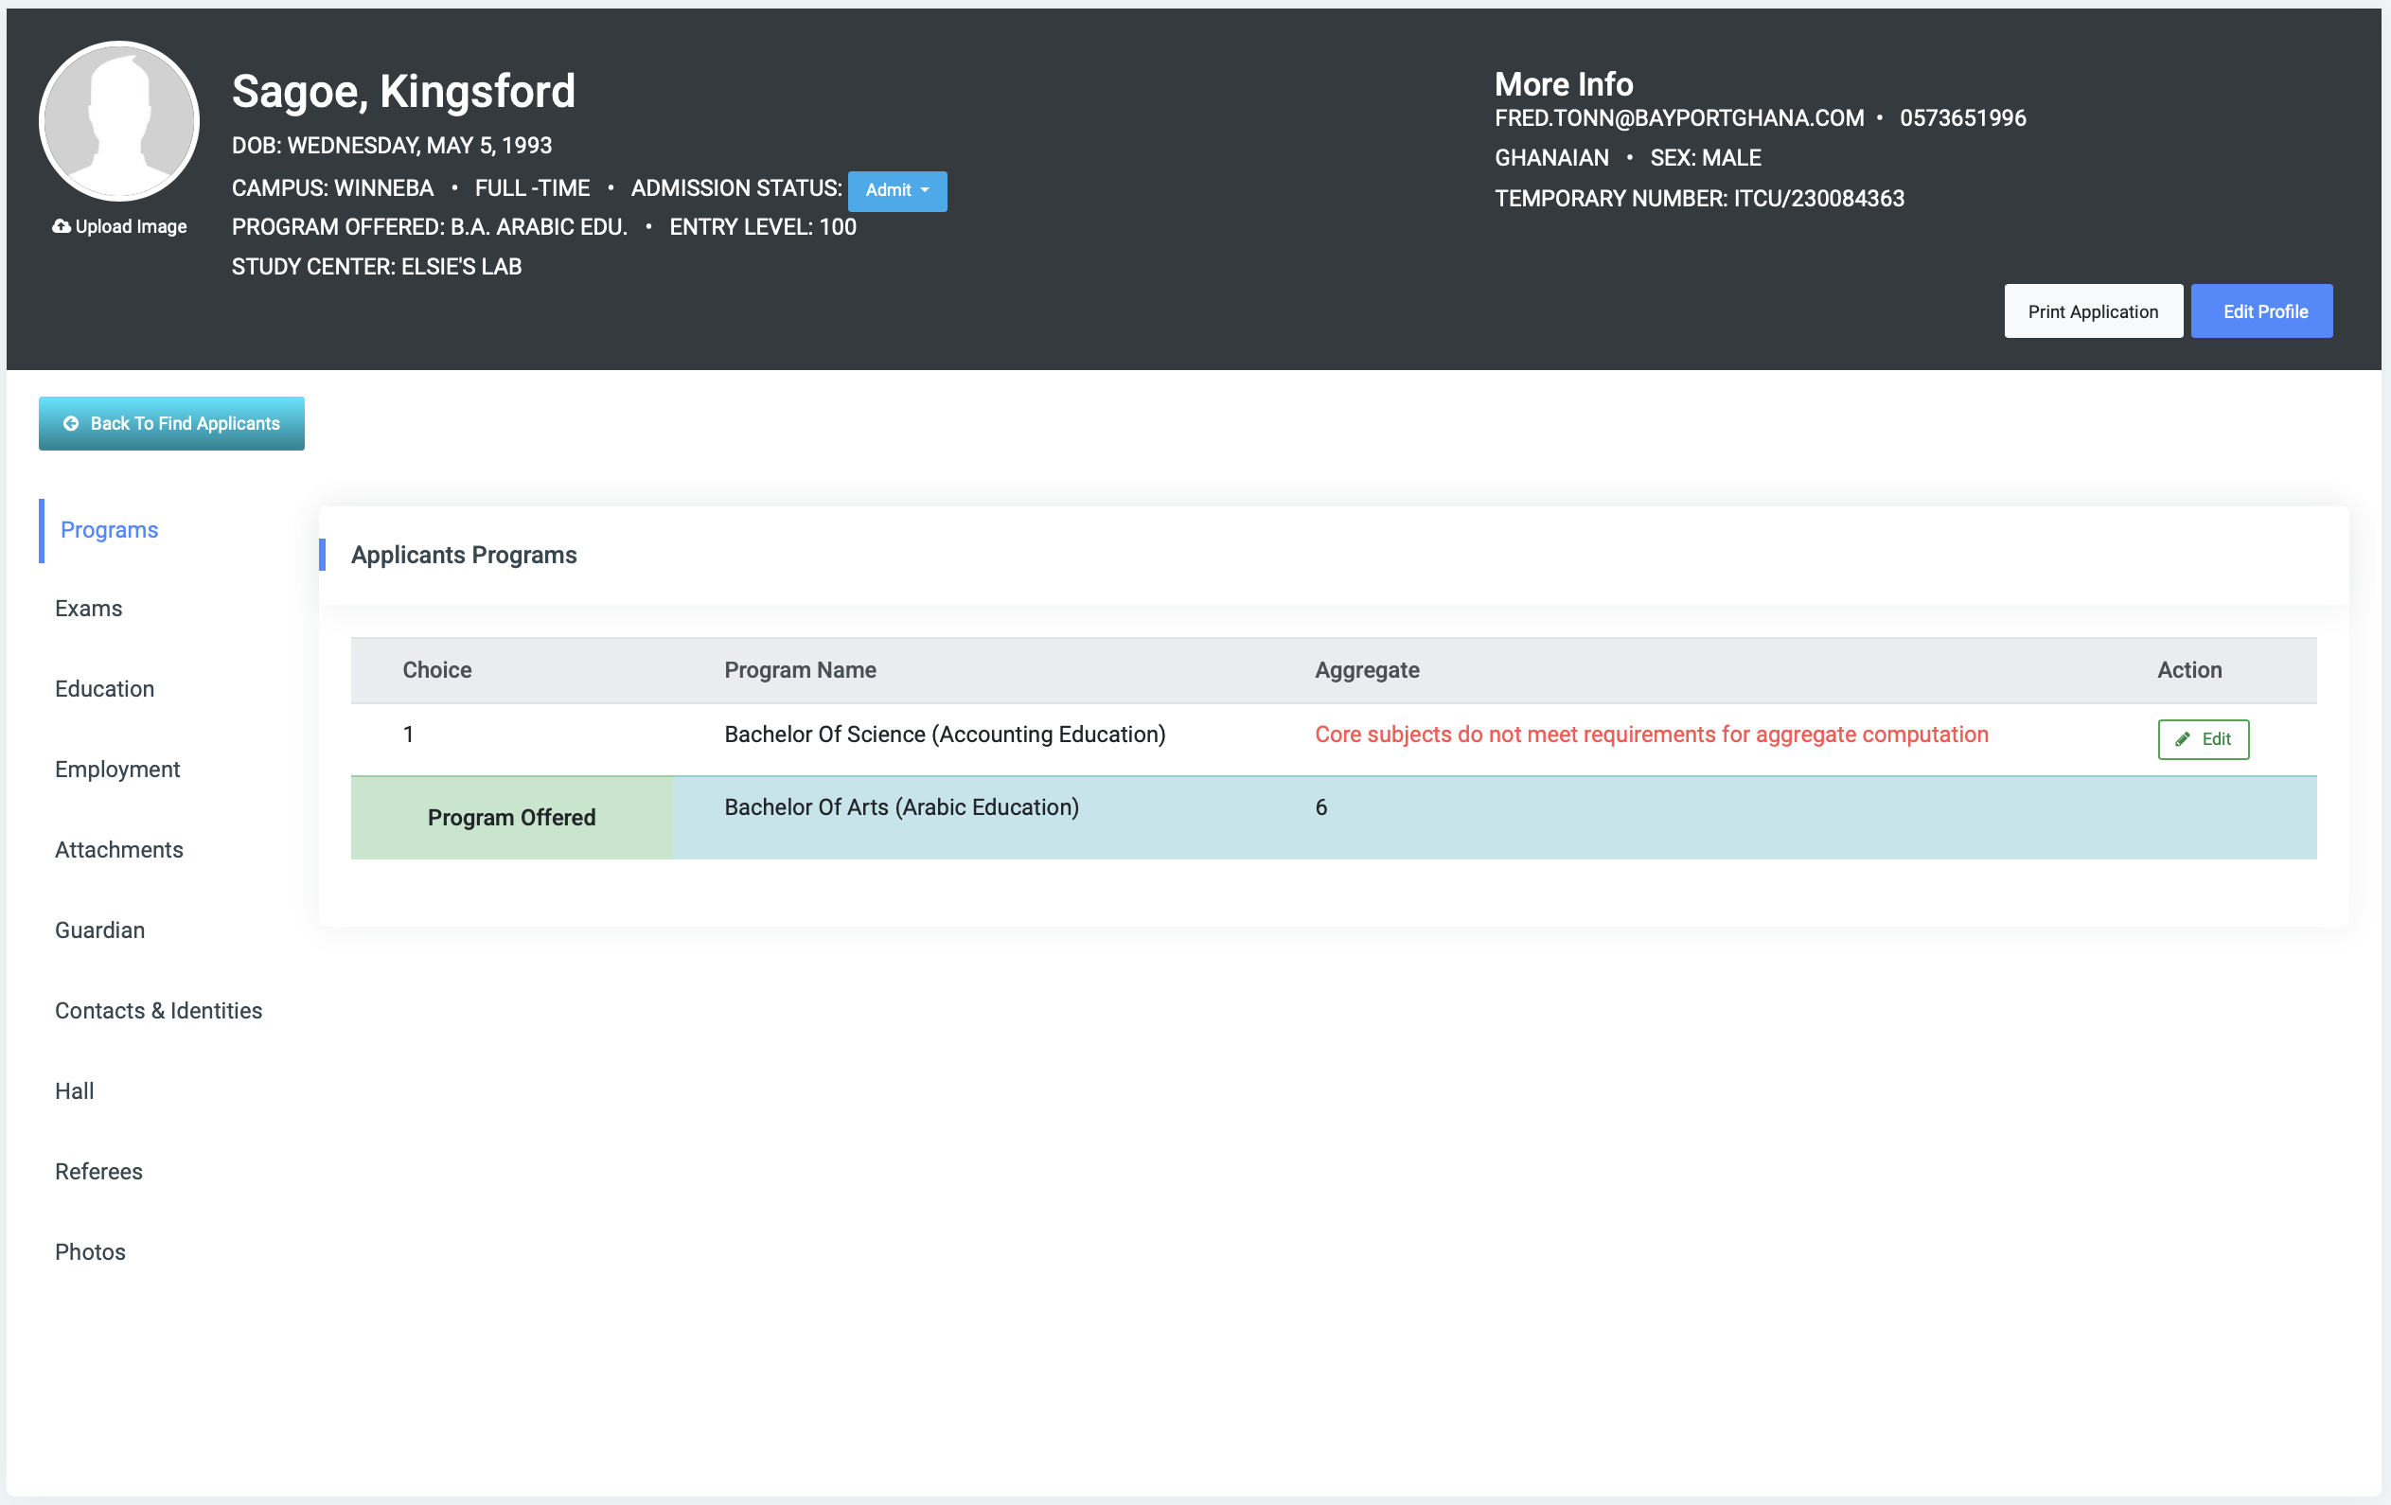Open Contacts & Identities section
The height and width of the screenshot is (1505, 2391).
coord(158,1011)
